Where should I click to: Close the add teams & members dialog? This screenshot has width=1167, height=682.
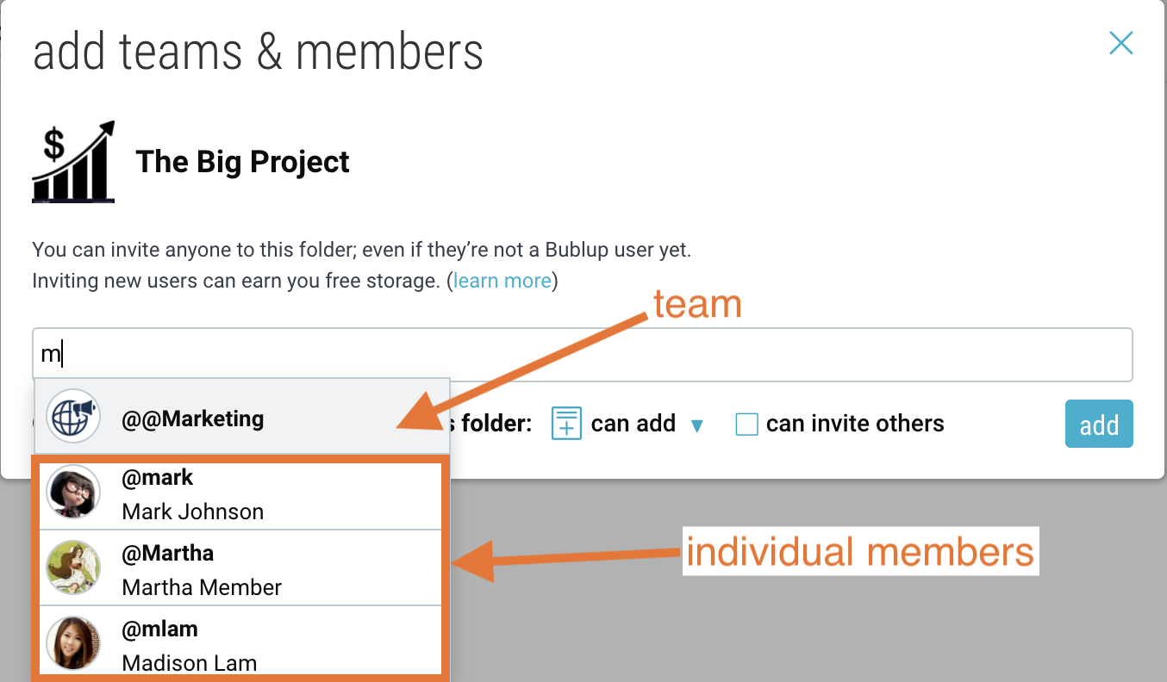click(1120, 43)
